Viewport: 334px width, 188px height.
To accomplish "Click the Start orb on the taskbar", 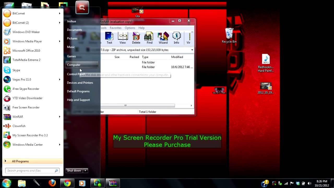I will pyautogui.click(x=7, y=183).
